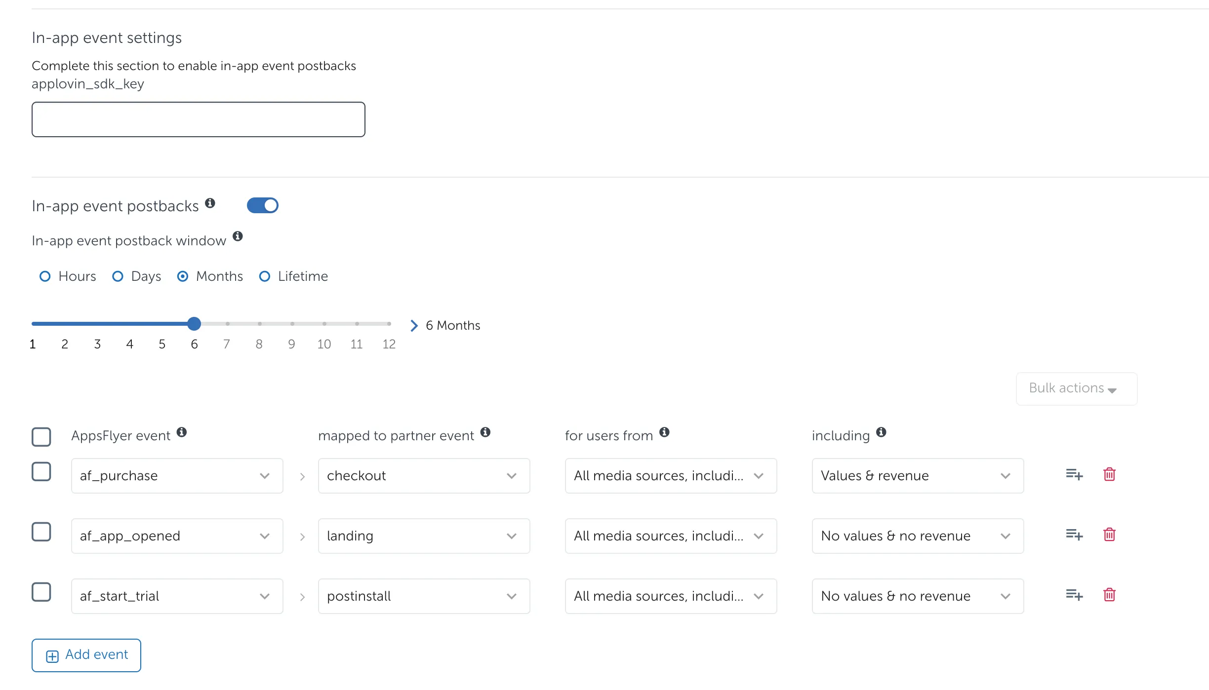Screen dimensions: 1209x690
Task: Set postback window slider to 9
Action: [292, 324]
